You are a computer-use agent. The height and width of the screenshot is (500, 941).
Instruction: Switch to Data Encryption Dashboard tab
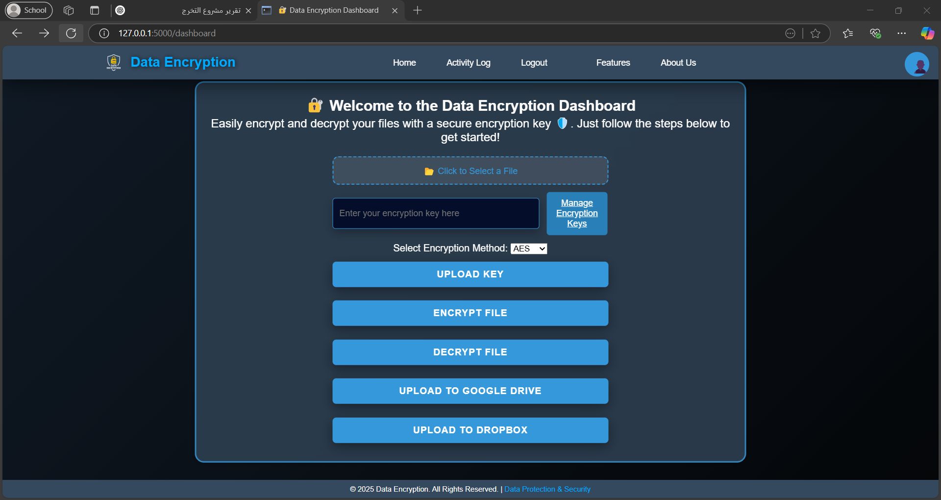(x=331, y=10)
